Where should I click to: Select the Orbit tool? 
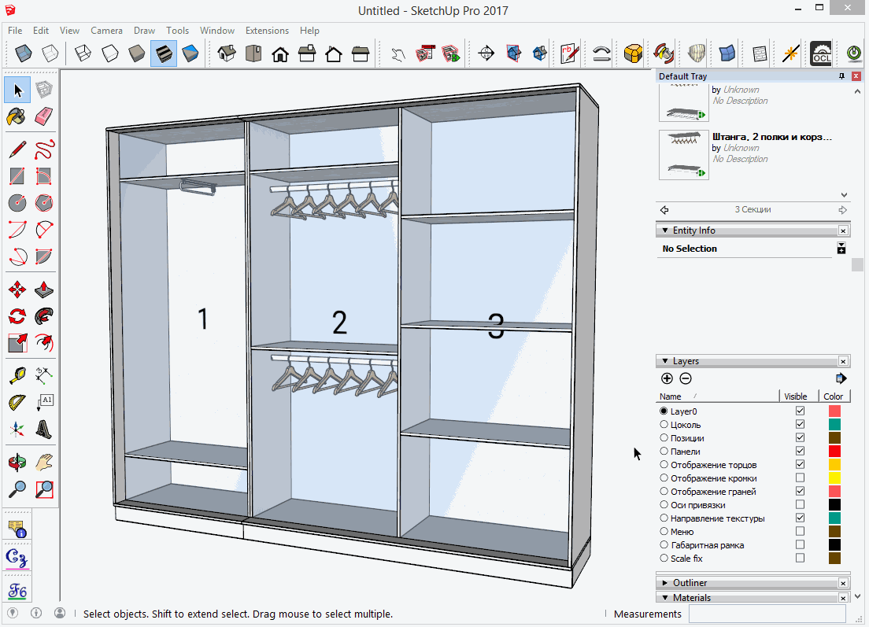pos(17,462)
